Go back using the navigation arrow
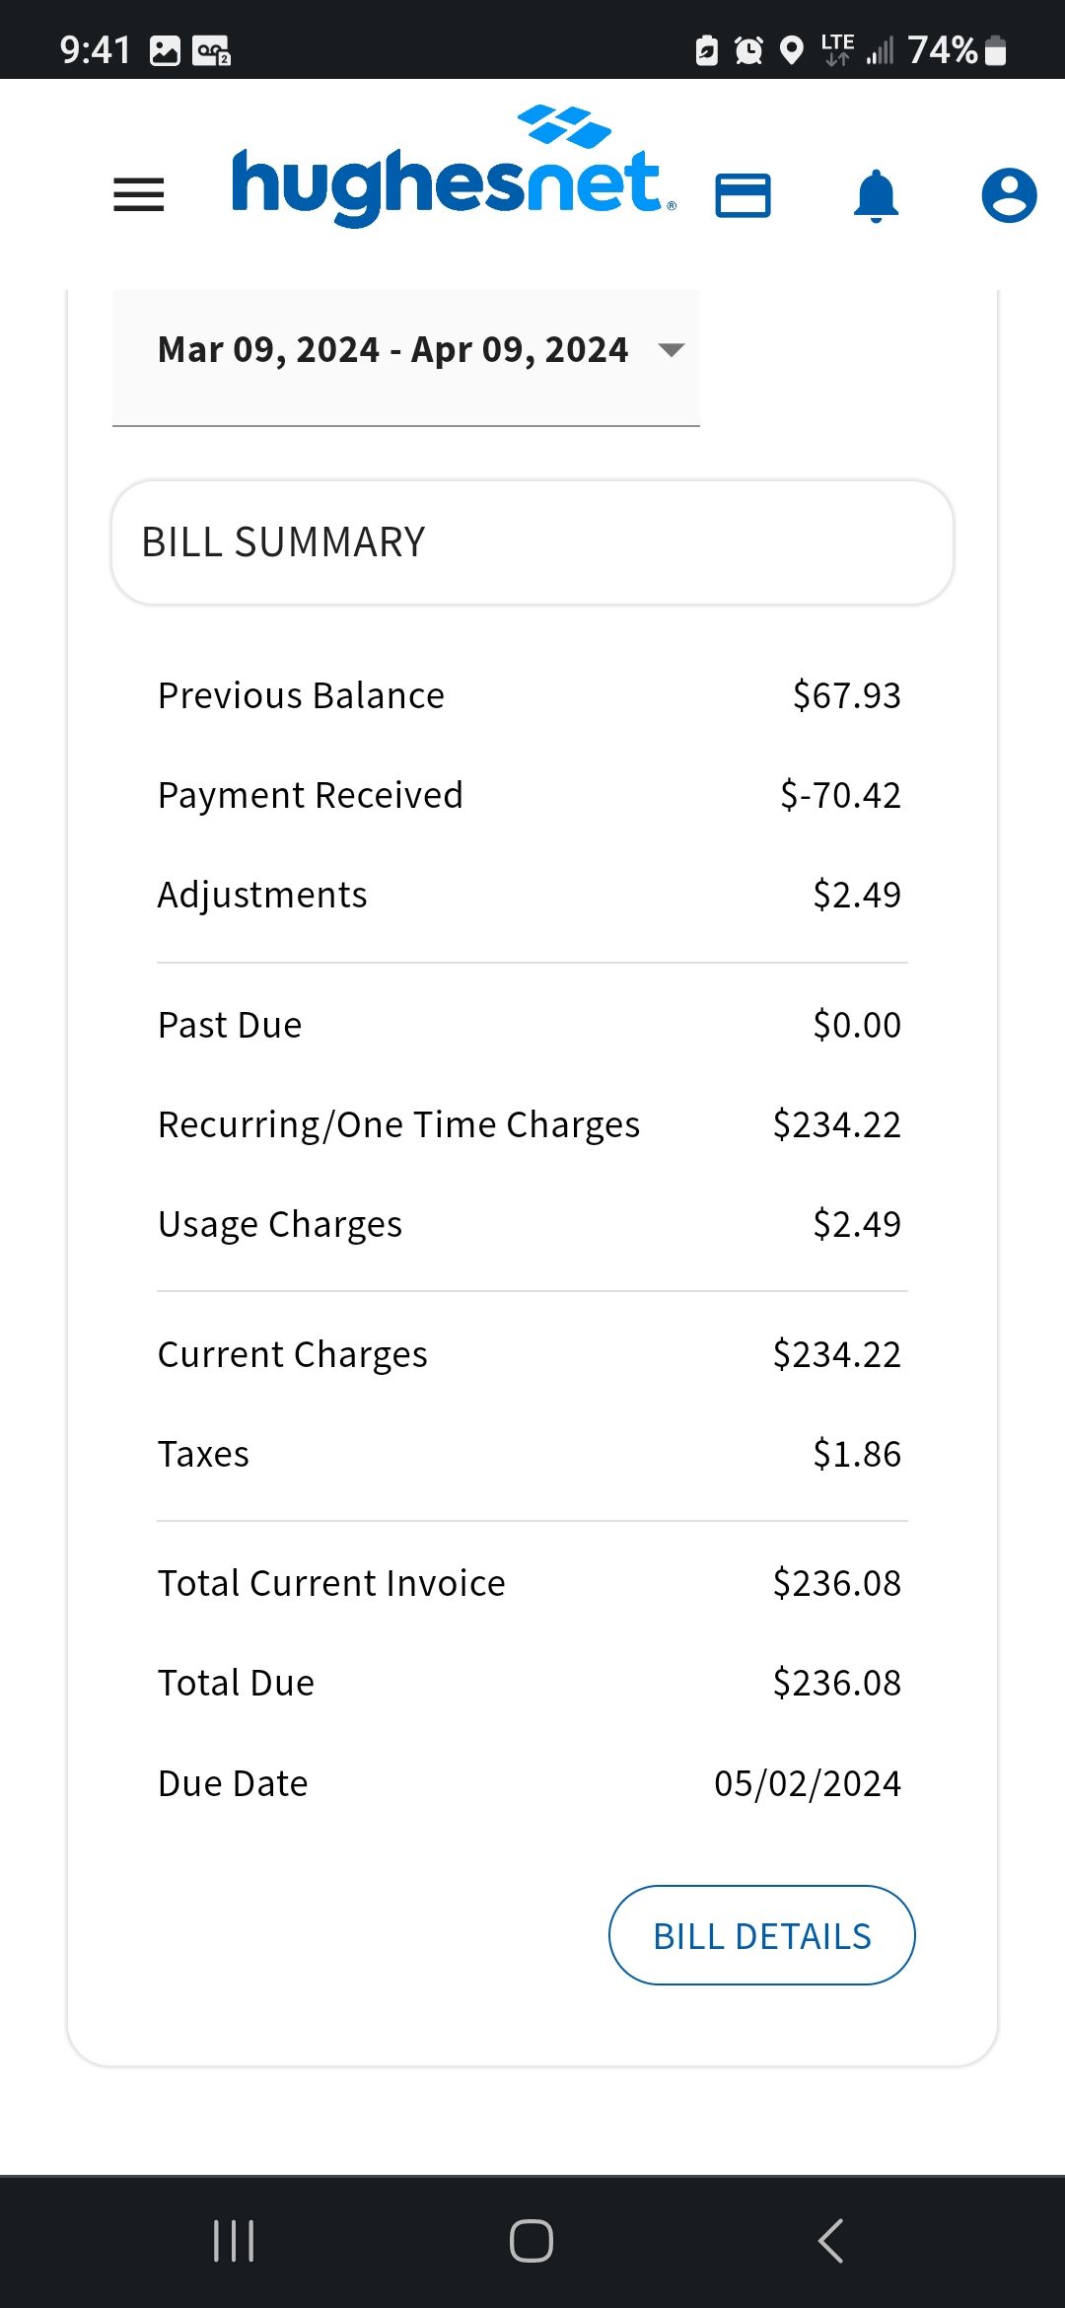The image size is (1065, 2308). [831, 2241]
